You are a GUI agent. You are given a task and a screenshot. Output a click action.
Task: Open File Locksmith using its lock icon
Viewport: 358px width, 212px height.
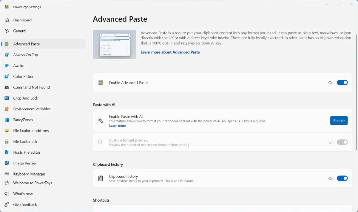click(x=7, y=142)
